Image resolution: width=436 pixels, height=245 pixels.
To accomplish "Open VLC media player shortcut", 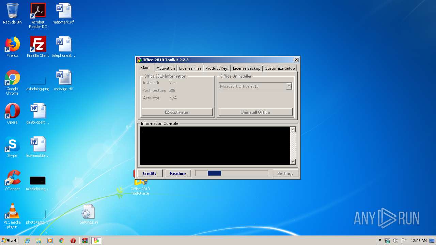I will point(12,216).
